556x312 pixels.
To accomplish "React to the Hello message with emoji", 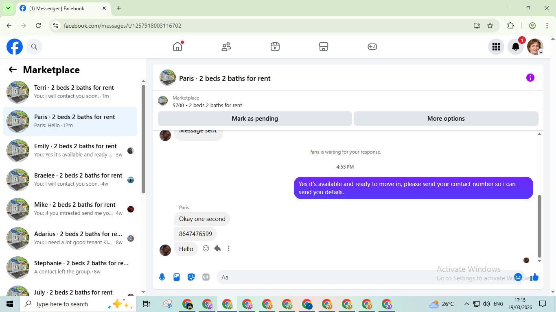I will tap(206, 248).
